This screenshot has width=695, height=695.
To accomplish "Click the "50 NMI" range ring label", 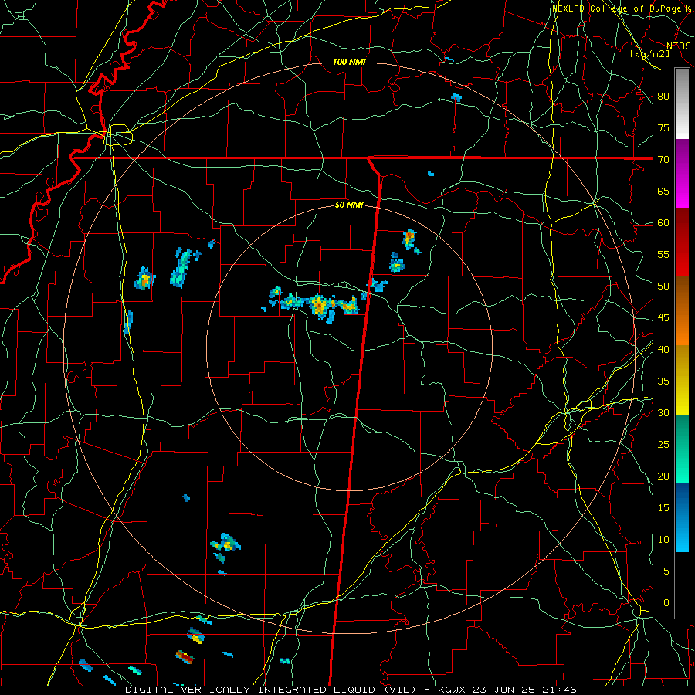I will pos(349,205).
